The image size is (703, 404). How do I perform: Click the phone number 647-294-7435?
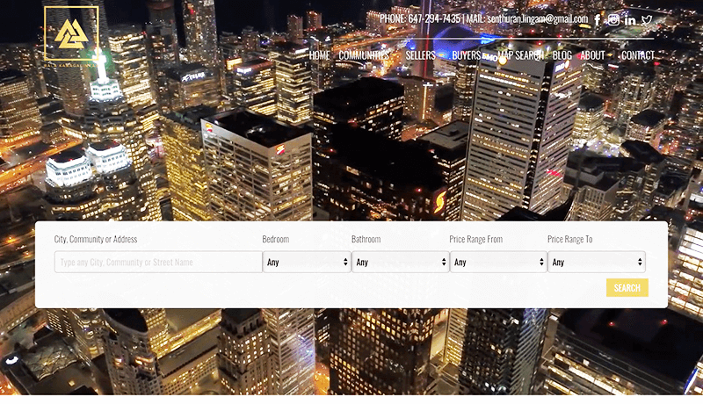pyautogui.click(x=434, y=18)
